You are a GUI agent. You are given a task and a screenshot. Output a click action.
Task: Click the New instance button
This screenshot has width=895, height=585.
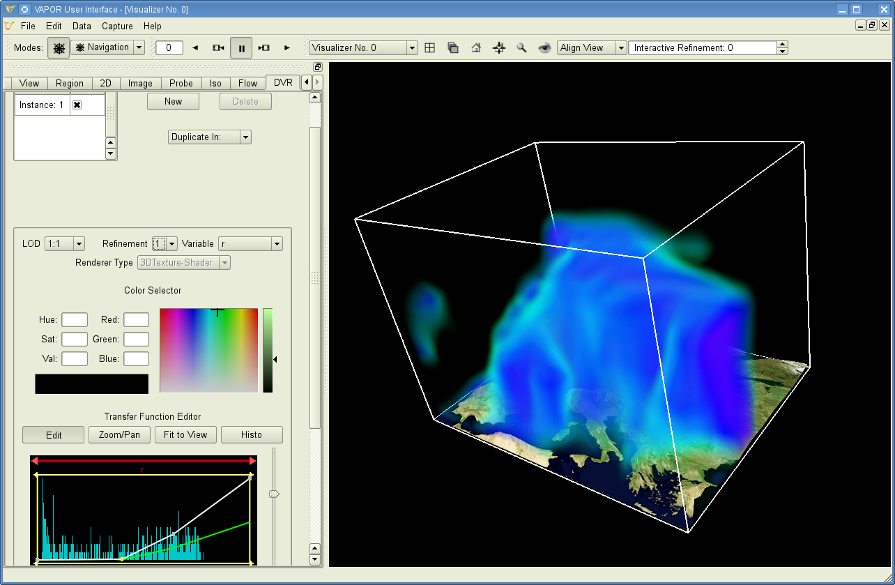click(173, 101)
